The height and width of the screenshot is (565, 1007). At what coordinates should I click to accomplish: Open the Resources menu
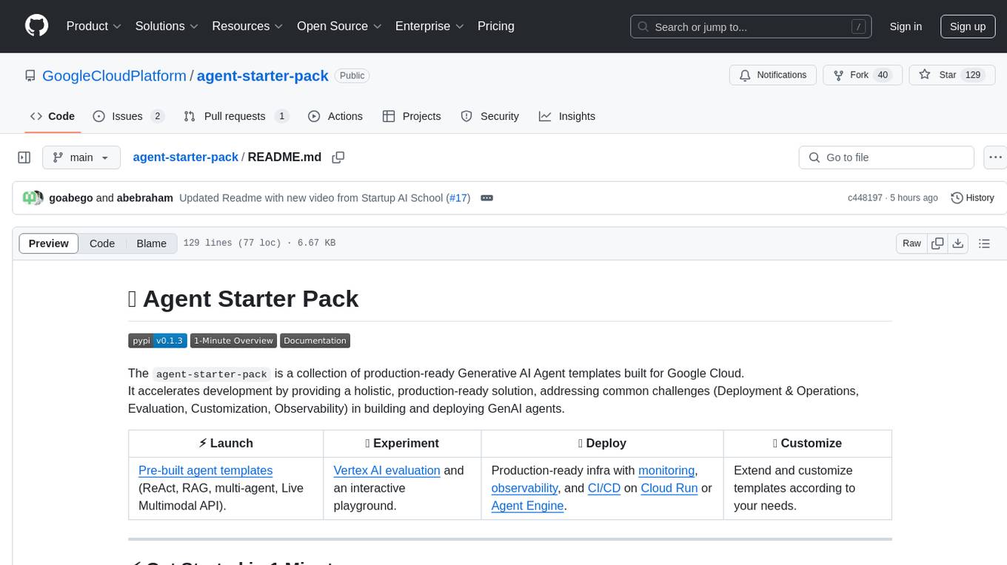[x=247, y=26]
